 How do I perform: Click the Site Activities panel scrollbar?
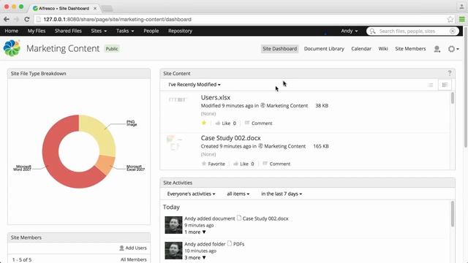click(x=452, y=214)
